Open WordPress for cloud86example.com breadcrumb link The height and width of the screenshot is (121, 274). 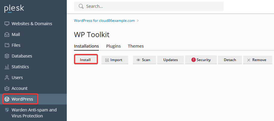104,21
